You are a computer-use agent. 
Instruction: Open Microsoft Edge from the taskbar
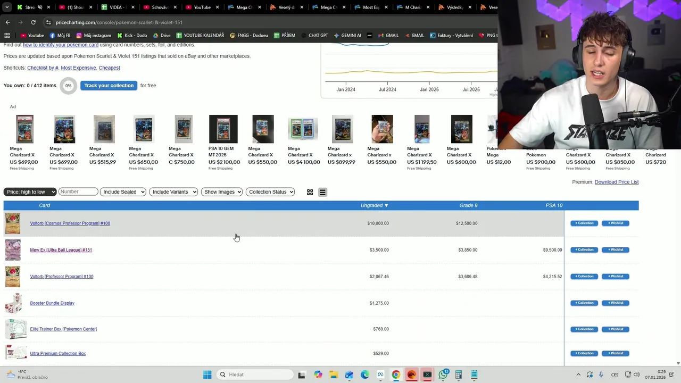364,374
